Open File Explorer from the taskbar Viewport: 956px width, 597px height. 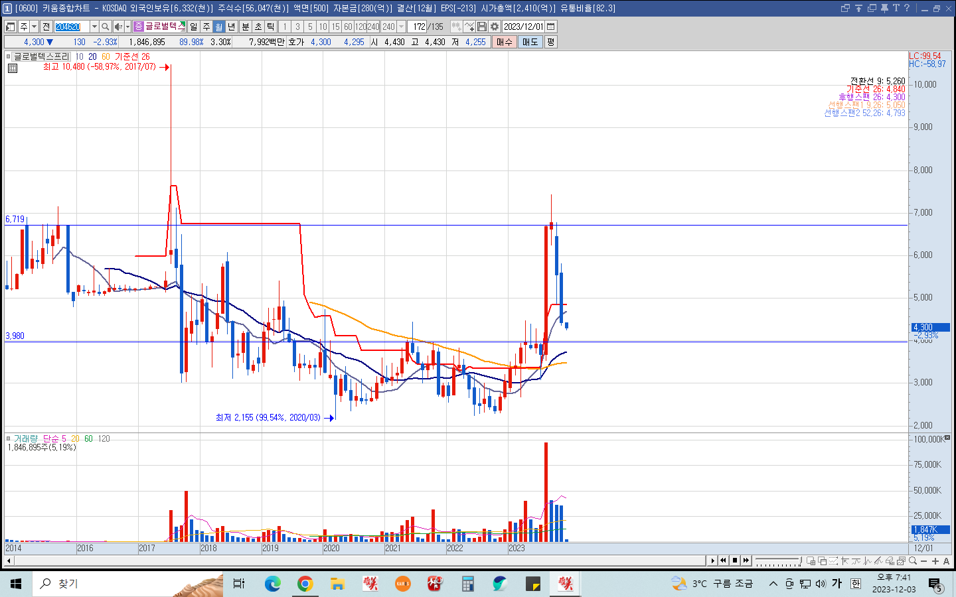337,584
